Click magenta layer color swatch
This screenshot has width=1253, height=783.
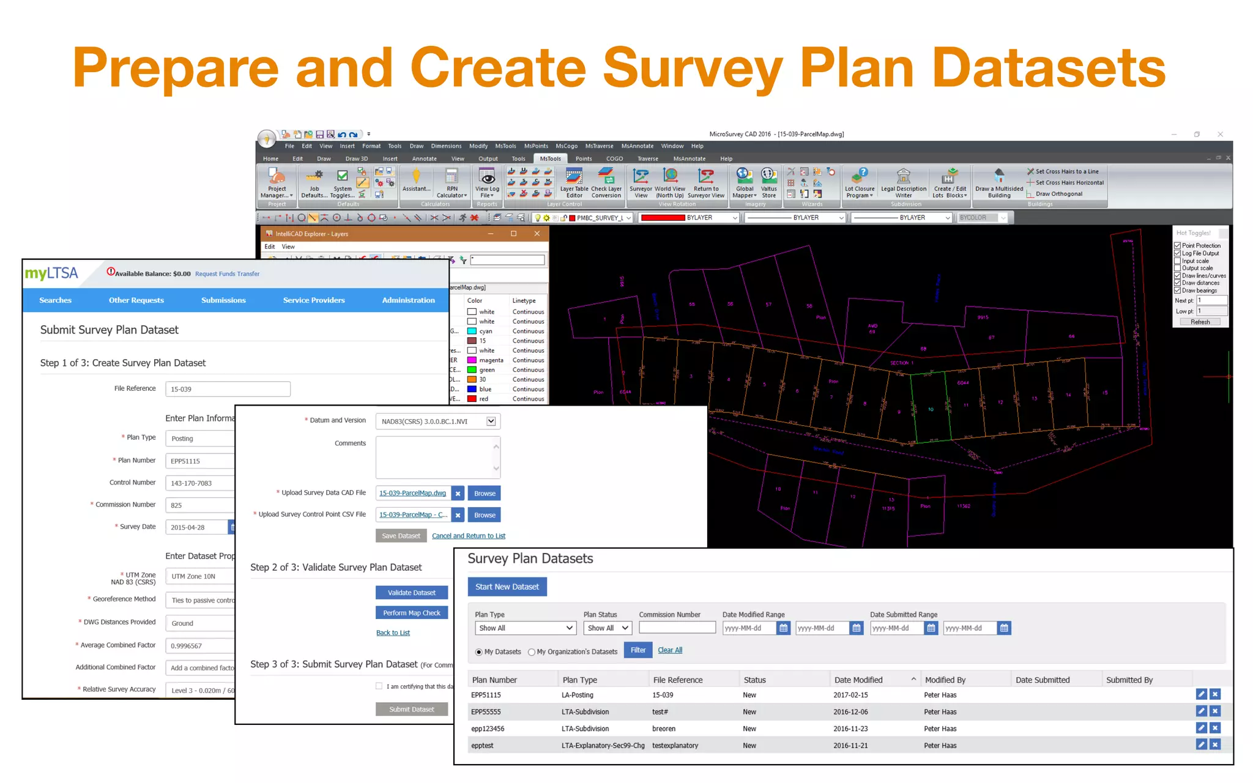[x=472, y=360]
